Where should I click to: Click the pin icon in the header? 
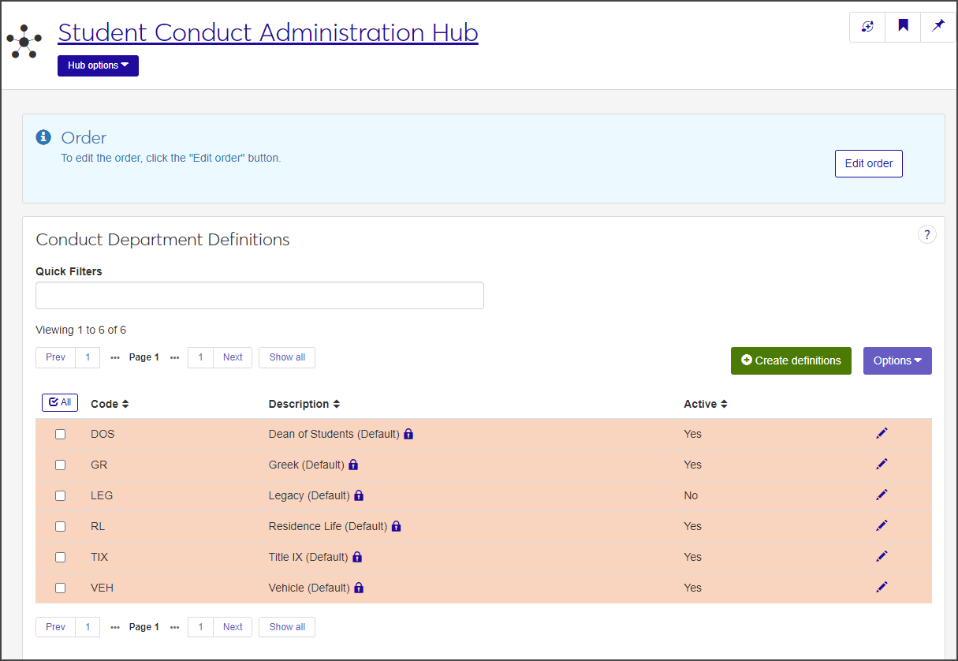coord(937,26)
